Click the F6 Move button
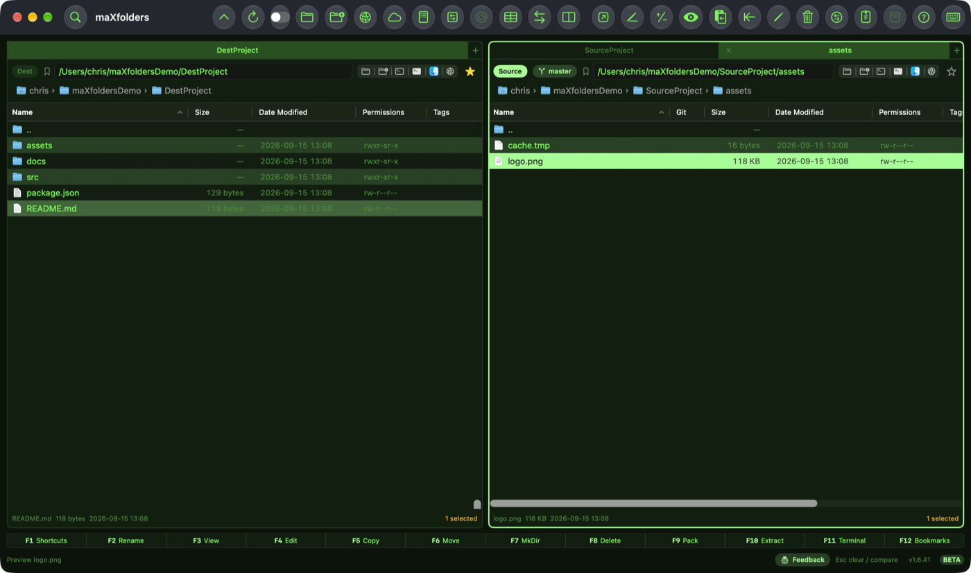 click(445, 540)
